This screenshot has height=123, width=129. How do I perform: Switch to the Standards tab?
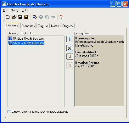[x=28, y=26]
